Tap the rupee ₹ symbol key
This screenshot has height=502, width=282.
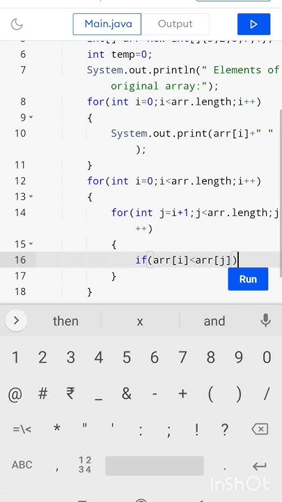coord(70,394)
